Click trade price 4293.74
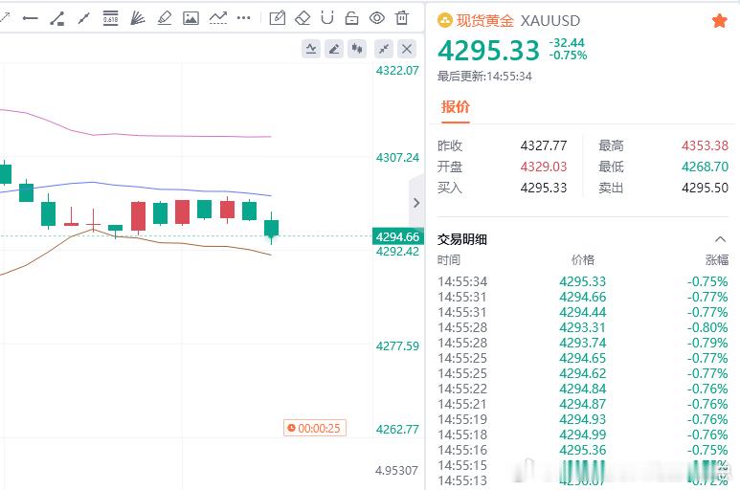740x490 pixels. pos(582,344)
